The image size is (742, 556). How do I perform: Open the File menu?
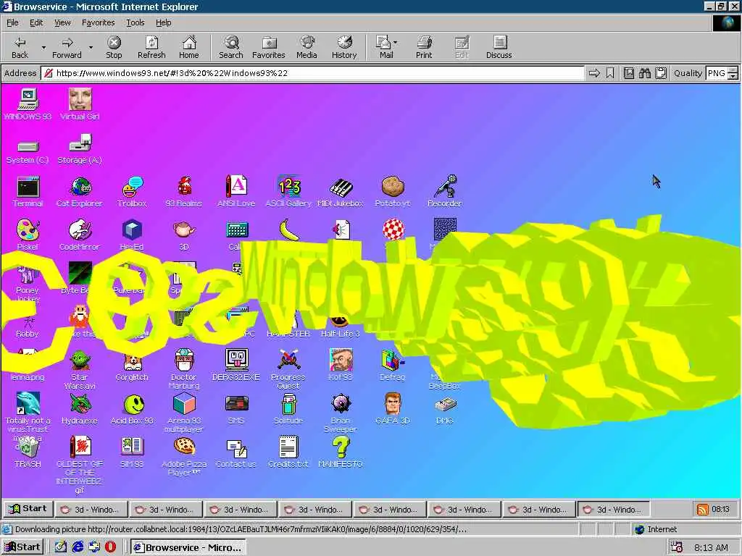click(12, 22)
